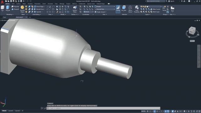Choose the Polysolid tool
Image resolution: width=201 pixels, height=113 pixels.
pyautogui.click(x=15, y=7)
